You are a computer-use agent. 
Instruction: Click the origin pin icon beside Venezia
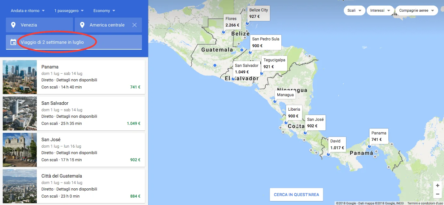click(x=13, y=25)
